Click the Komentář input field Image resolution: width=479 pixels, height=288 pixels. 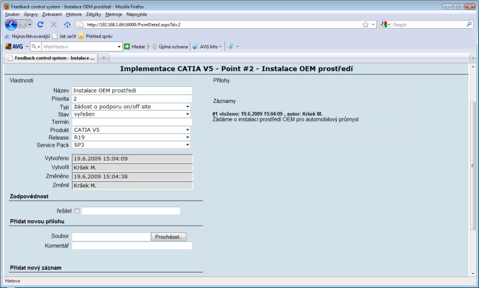pyautogui.click(x=132, y=245)
